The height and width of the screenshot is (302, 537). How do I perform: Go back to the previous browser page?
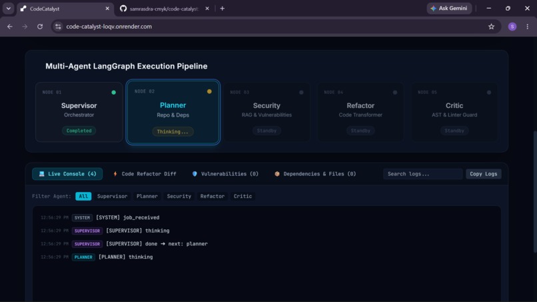(9, 27)
